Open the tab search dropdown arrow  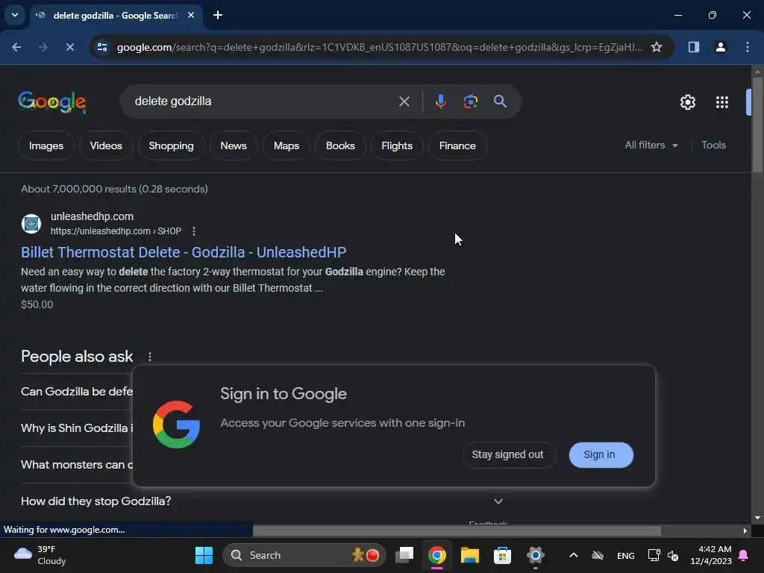pos(15,15)
